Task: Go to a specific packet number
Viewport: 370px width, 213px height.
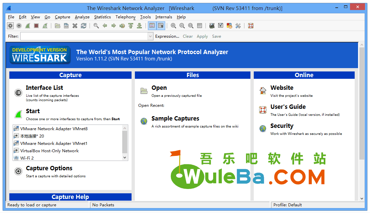Action: click(x=122, y=26)
